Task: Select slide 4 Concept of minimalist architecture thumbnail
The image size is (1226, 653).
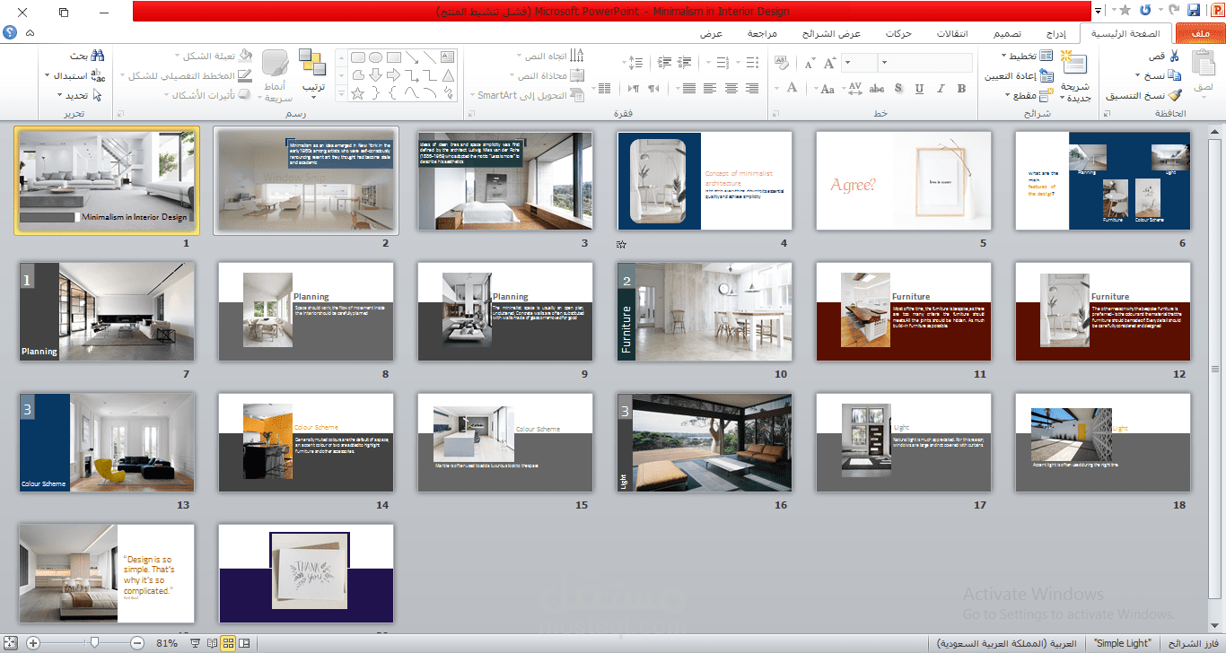Action: 705,181
